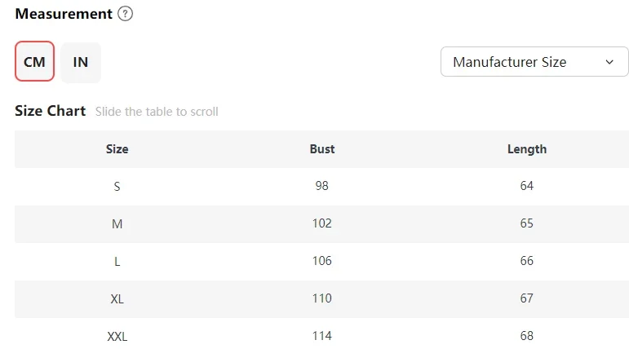Click the Measurement help question mark icon
The width and height of the screenshot is (629, 349).
point(125,14)
